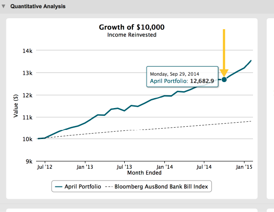Select the highlighted Sep 29, 2014 data point
The width and height of the screenshot is (274, 212).
click(224, 80)
